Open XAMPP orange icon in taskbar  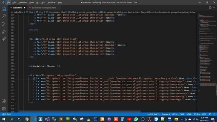pos(102,119)
